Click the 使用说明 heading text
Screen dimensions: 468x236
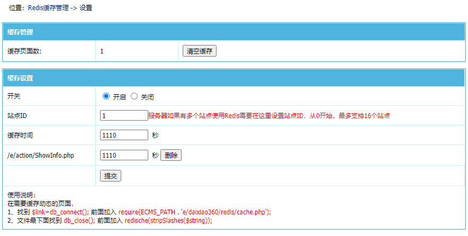click(x=21, y=195)
